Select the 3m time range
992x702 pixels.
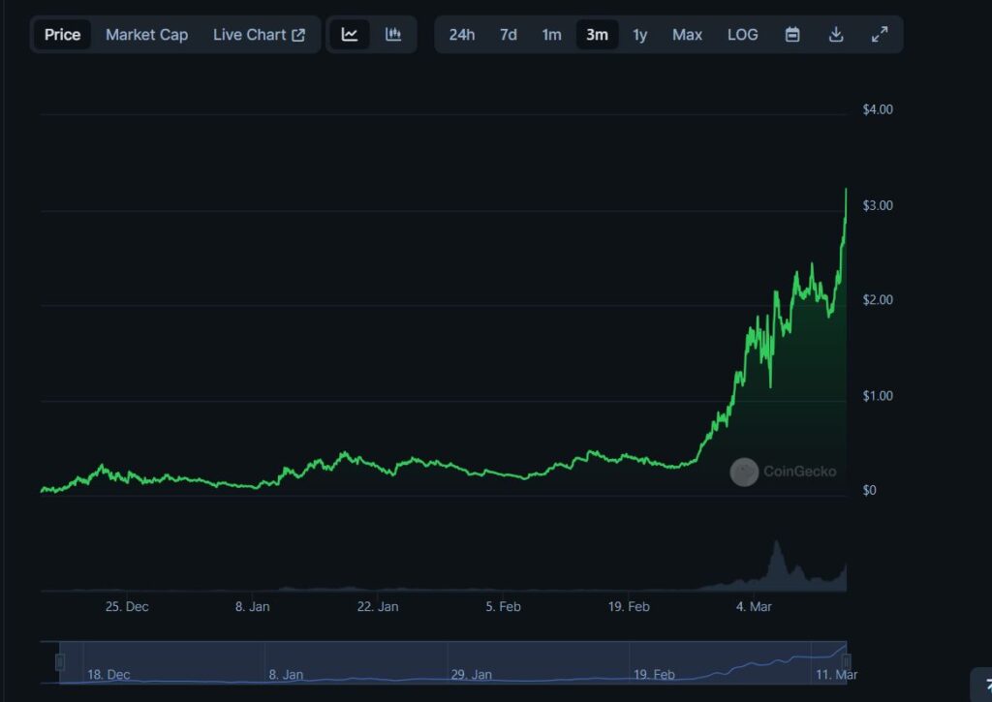coord(597,35)
